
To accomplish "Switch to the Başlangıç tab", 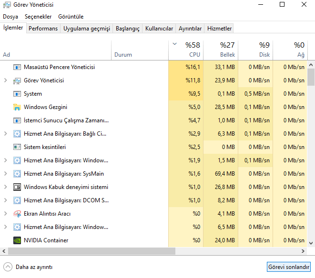I will [128, 29].
